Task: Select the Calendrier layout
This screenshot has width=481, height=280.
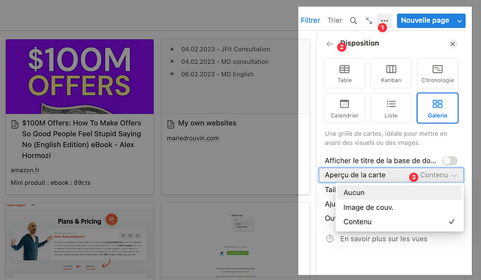Action: tap(344, 108)
